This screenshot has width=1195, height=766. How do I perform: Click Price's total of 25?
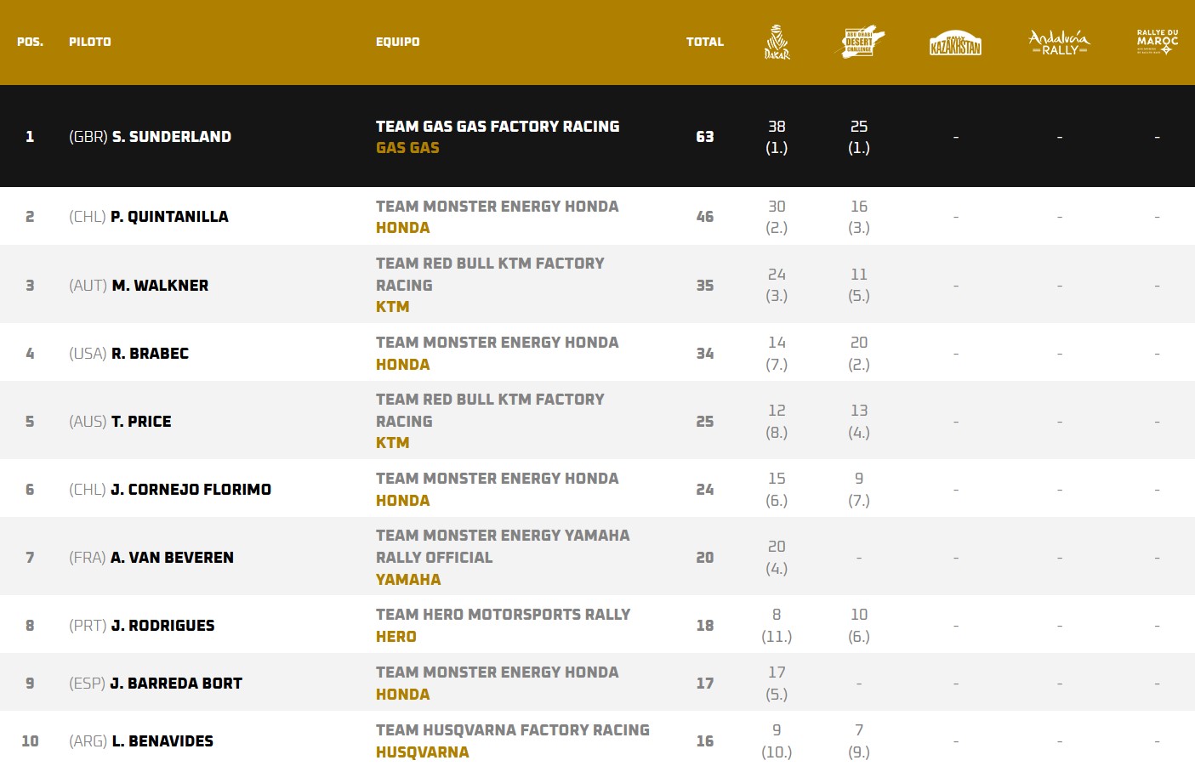(x=705, y=421)
